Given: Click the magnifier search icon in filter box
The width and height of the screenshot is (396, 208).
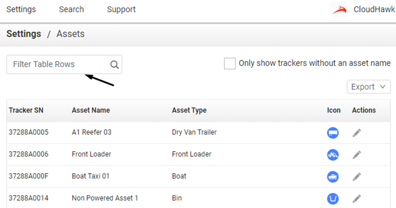Looking at the screenshot, I should (x=114, y=65).
